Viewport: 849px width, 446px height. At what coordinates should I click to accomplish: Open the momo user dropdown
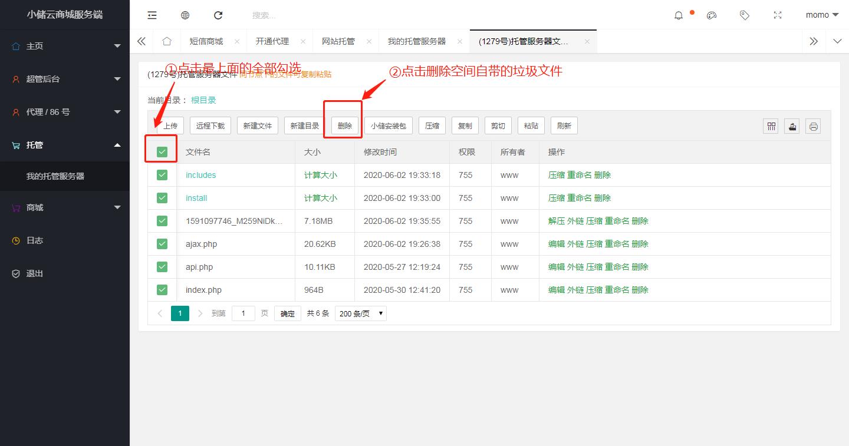(x=822, y=15)
